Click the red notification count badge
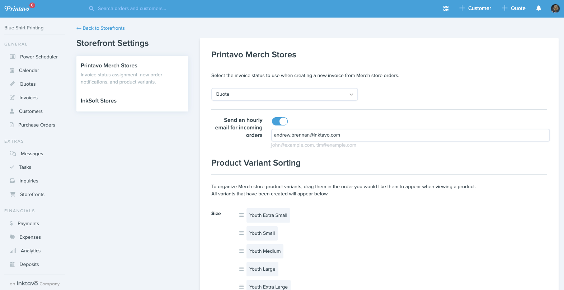The height and width of the screenshot is (290, 564). pyautogui.click(x=32, y=5)
